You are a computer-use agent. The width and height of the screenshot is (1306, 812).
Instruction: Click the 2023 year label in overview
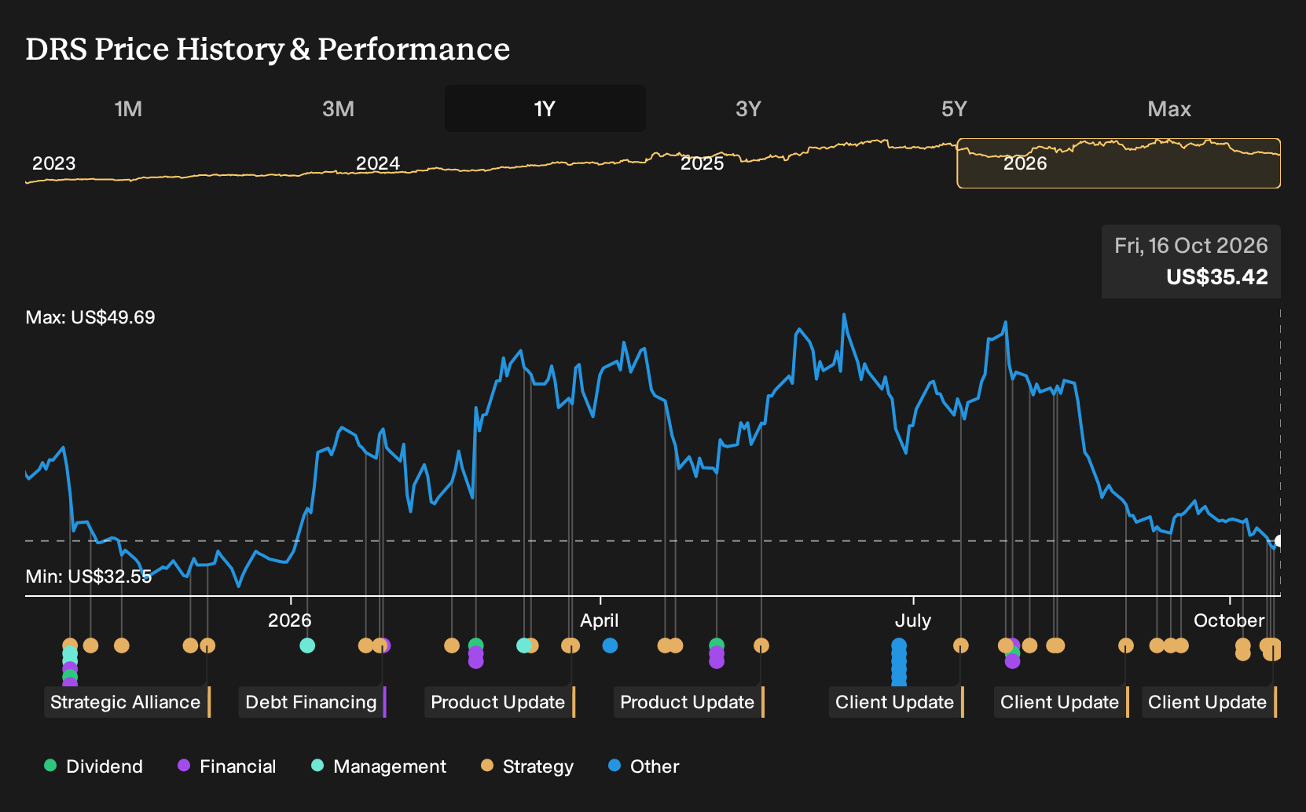[54, 163]
